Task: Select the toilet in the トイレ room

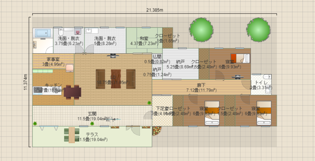Action: (267, 77)
